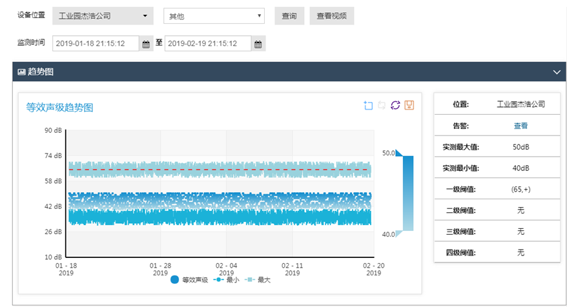Click the 趋势图 panel header chart icon
Image resolution: width=567 pixels, height=307 pixels.
(22, 72)
